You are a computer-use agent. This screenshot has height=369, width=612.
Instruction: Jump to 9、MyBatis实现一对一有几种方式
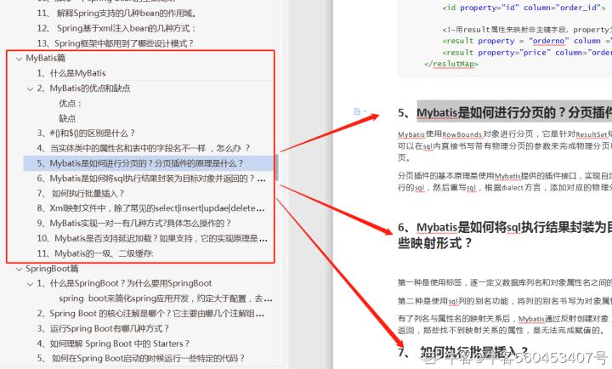134,223
